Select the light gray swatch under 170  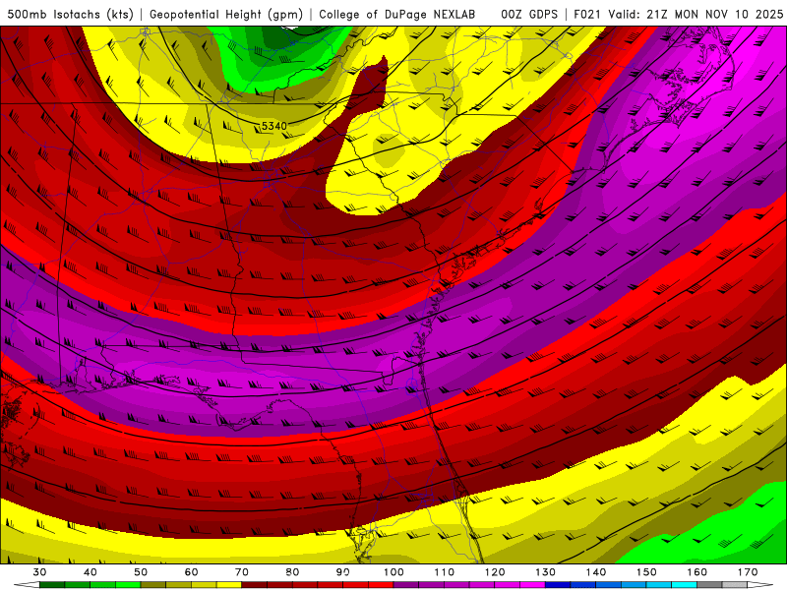click(x=735, y=585)
